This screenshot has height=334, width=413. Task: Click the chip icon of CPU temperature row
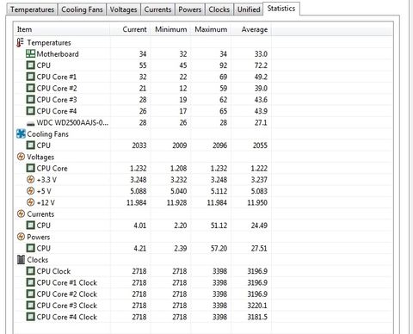[30, 65]
